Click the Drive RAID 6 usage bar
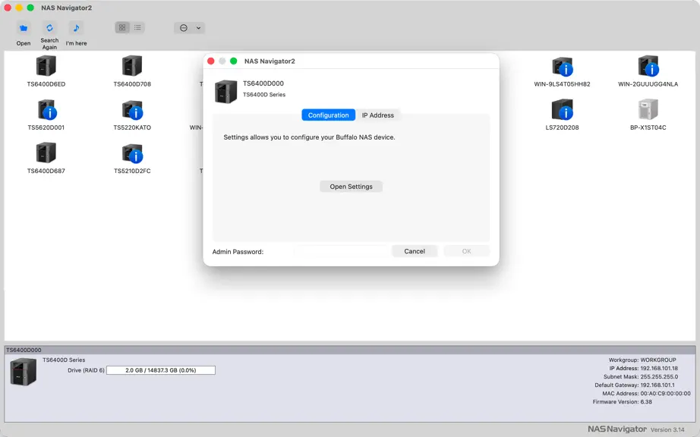Image resolution: width=700 pixels, height=437 pixels. point(161,370)
